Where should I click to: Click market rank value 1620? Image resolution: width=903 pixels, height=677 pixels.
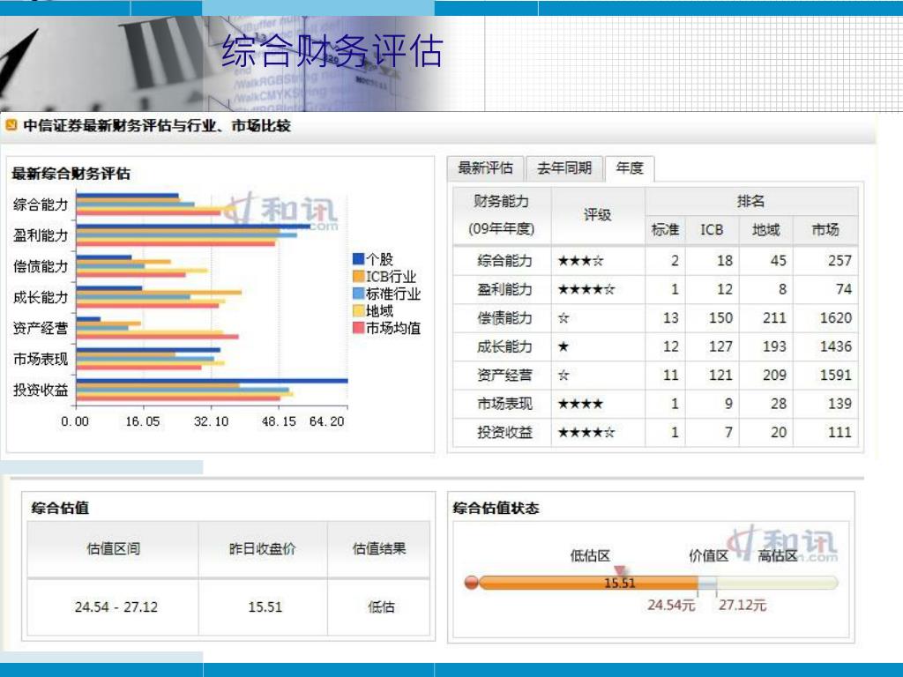(836, 318)
